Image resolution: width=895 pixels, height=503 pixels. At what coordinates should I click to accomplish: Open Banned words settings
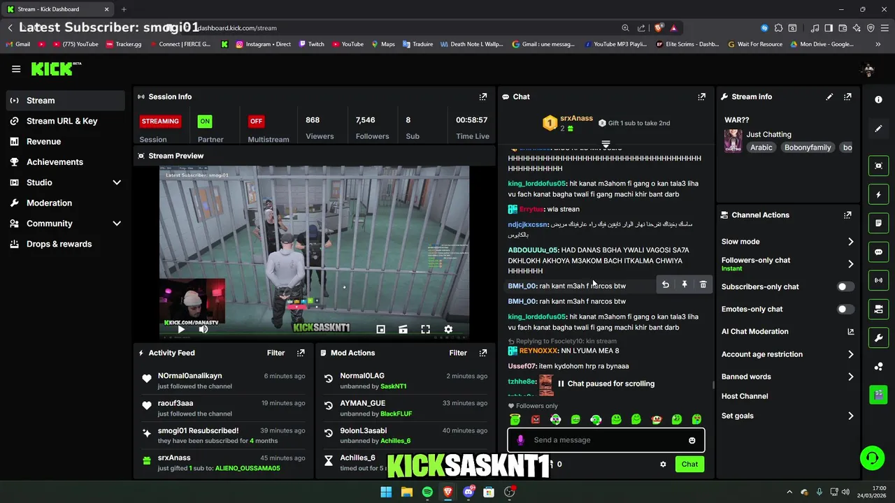(787, 377)
